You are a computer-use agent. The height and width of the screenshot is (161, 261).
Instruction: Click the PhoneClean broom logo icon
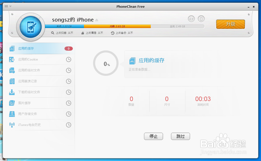pyautogui.click(x=31, y=27)
